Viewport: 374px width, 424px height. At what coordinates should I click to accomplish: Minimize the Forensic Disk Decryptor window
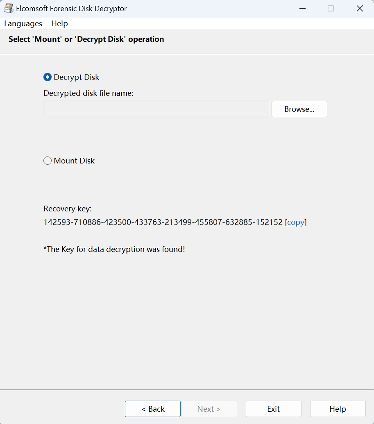click(302, 9)
